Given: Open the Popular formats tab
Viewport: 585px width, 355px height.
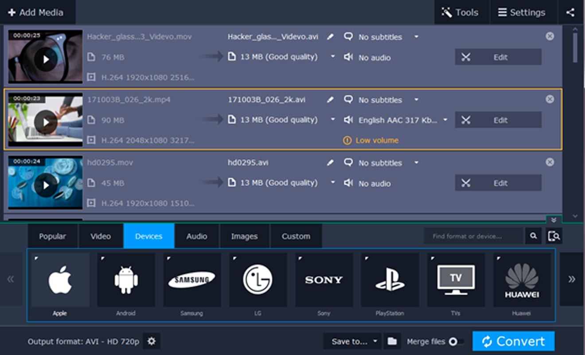Looking at the screenshot, I should [x=52, y=236].
